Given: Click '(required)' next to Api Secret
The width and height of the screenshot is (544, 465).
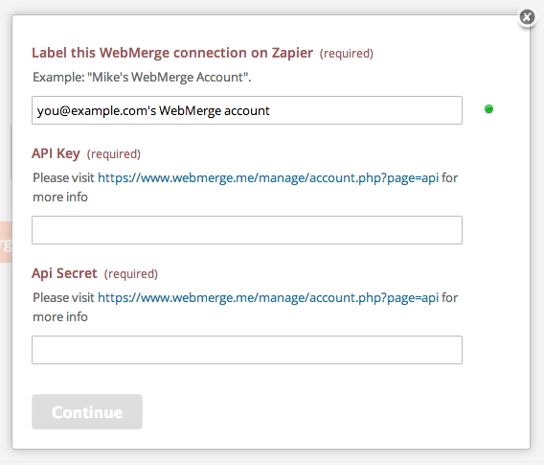Looking at the screenshot, I should click(131, 273).
